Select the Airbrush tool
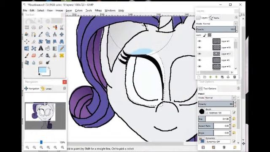The image size is (270, 152). (40, 55)
